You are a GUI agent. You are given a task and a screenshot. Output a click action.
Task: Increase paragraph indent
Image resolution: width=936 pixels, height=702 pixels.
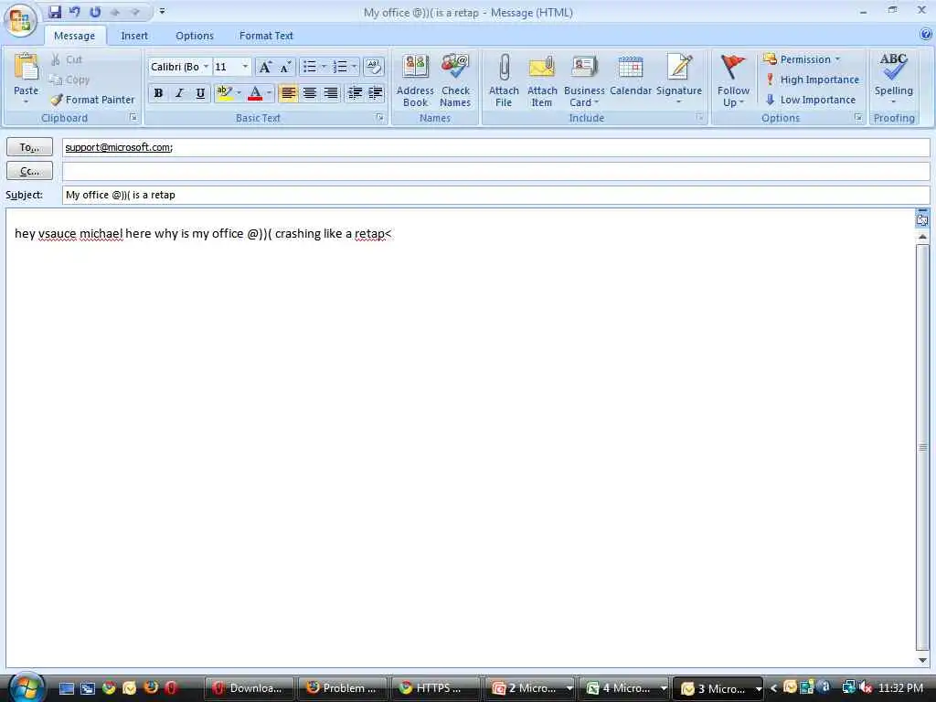[x=376, y=93]
